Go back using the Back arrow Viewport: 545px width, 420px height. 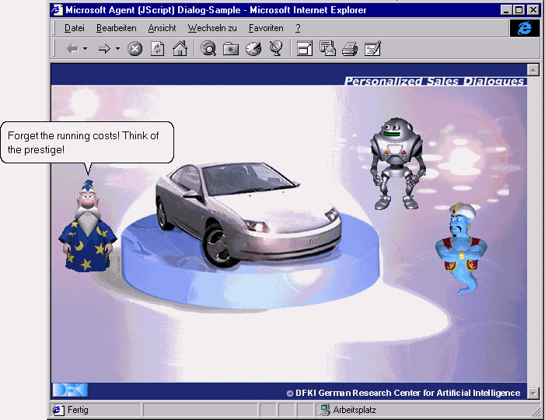pyautogui.click(x=72, y=49)
